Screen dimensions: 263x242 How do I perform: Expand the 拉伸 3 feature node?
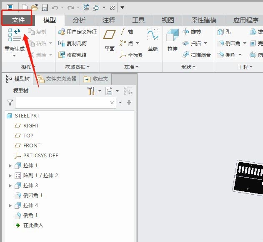point(10,186)
